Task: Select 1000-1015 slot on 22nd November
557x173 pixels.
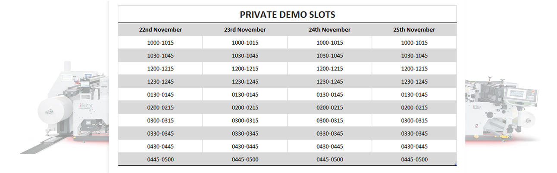Action: pos(160,42)
